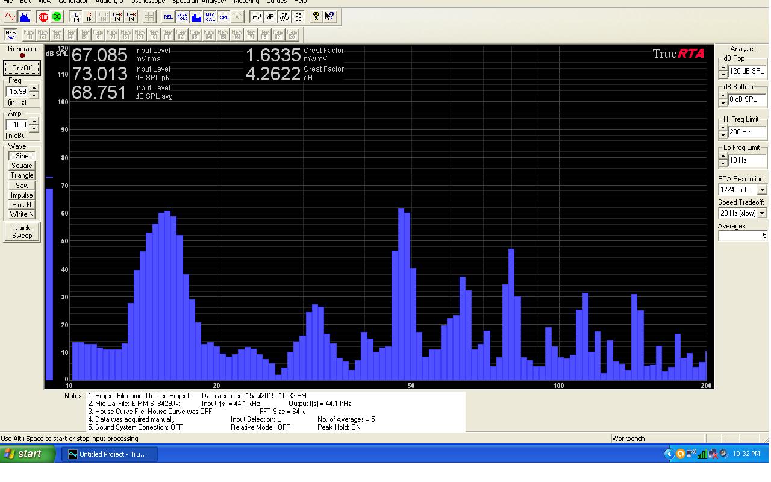The height and width of the screenshot is (482, 771).
Task: Select the Pink N noise waveform
Action: (x=22, y=205)
